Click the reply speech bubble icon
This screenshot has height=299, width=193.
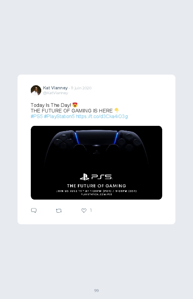click(34, 210)
